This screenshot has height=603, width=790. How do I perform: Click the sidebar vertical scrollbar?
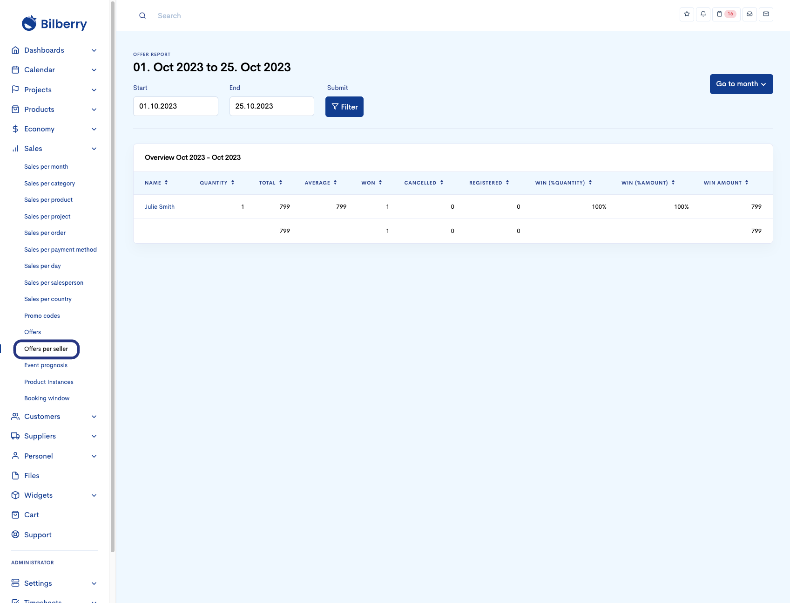click(112, 280)
